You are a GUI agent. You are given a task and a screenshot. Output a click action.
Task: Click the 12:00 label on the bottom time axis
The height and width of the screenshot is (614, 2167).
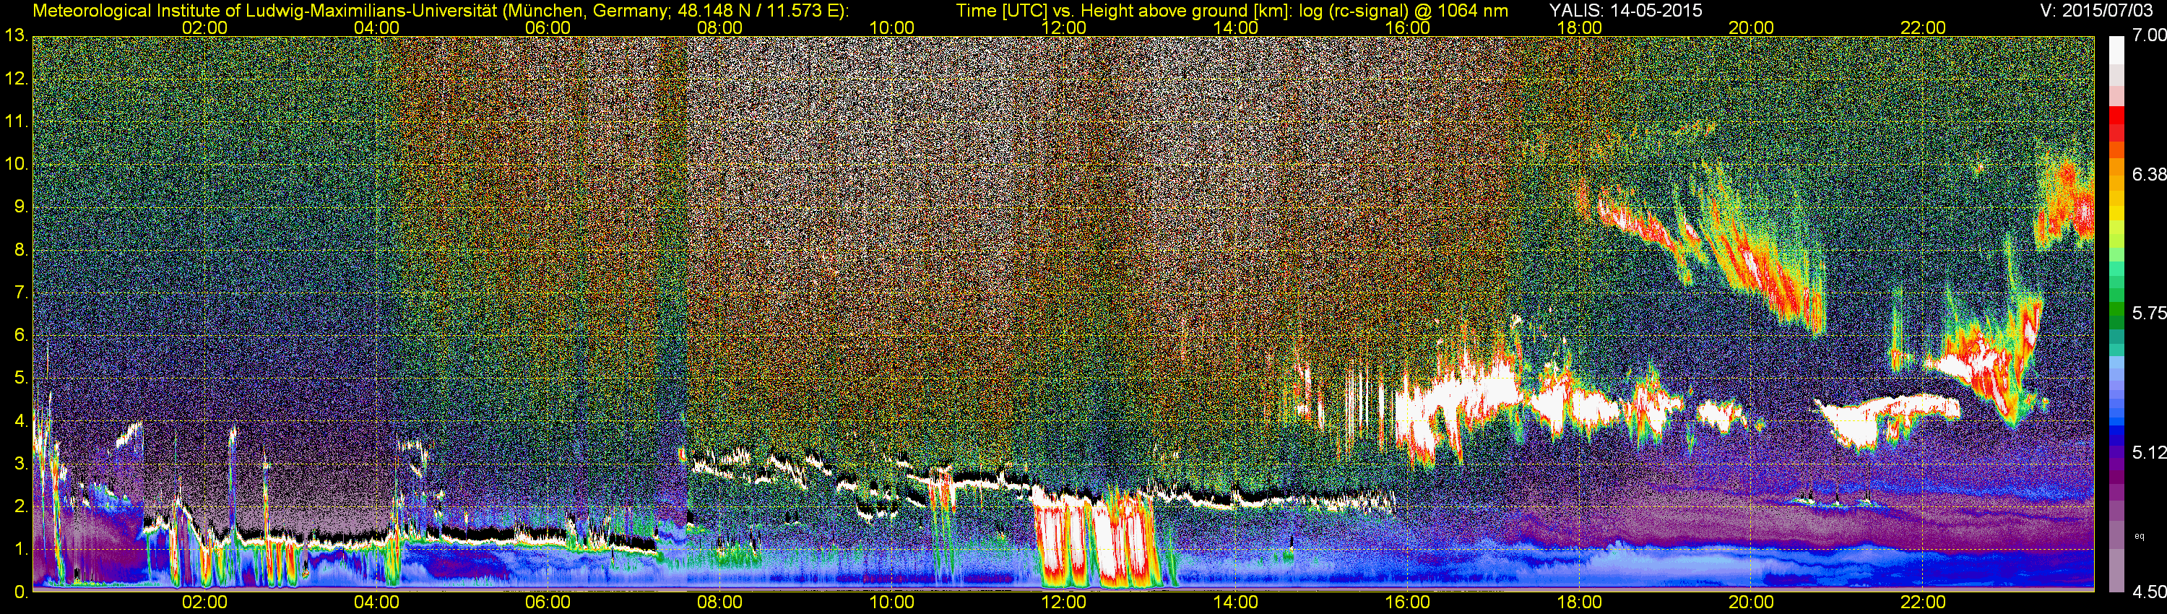click(x=1063, y=602)
